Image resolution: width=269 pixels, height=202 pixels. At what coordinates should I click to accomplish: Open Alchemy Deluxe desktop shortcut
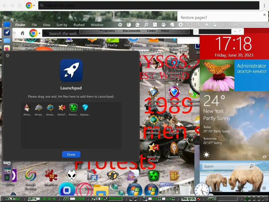pos(153,68)
